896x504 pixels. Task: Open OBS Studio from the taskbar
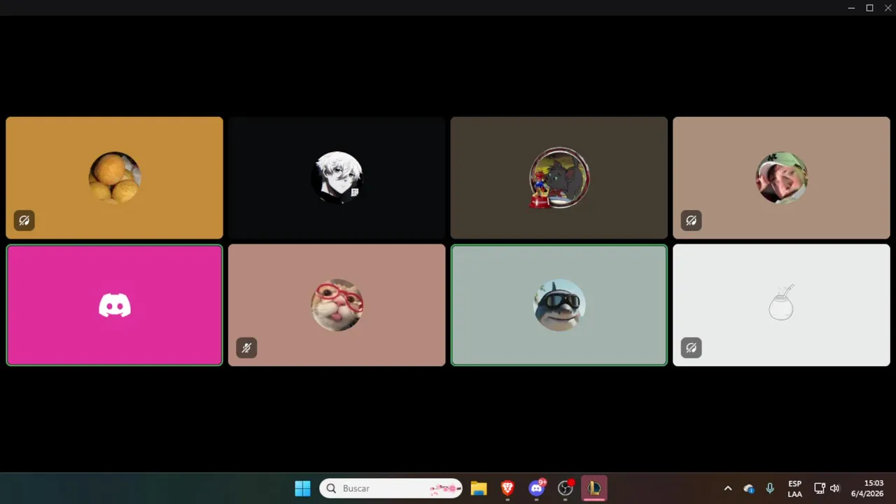point(566,489)
